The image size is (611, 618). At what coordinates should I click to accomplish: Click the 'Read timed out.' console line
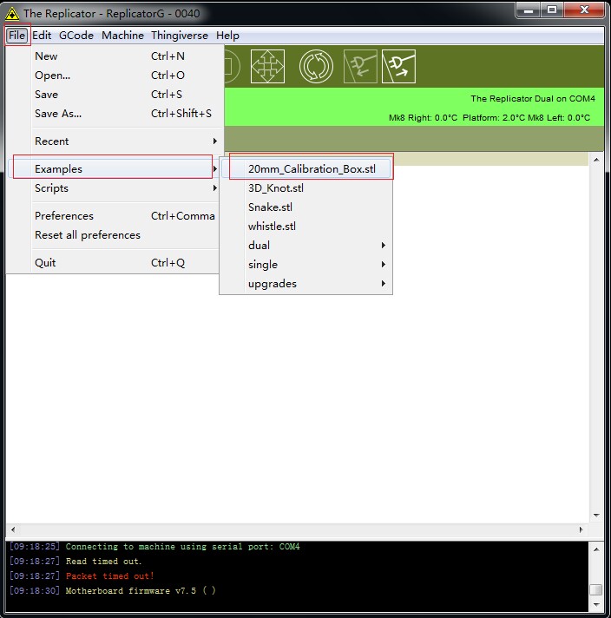coord(103,561)
